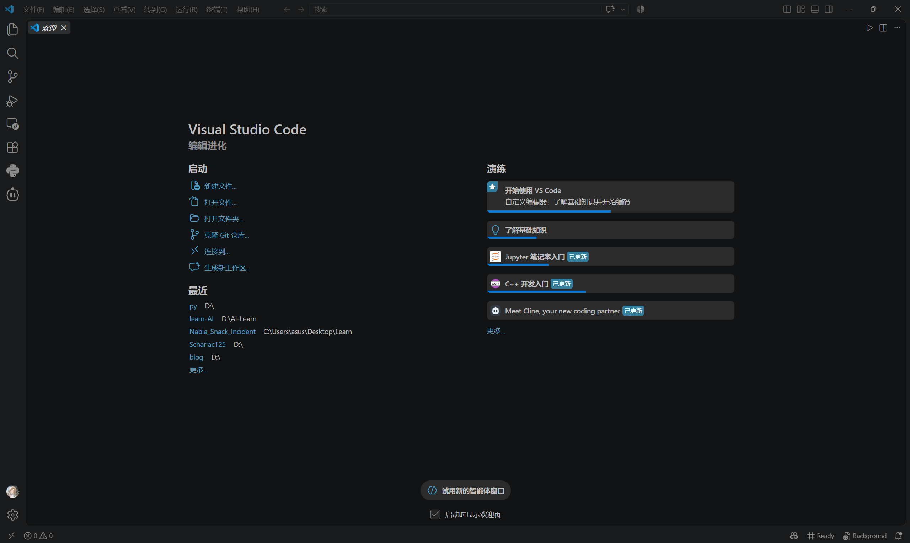Open notifications bell in status bar
This screenshot has width=910, height=543.
tap(898, 536)
